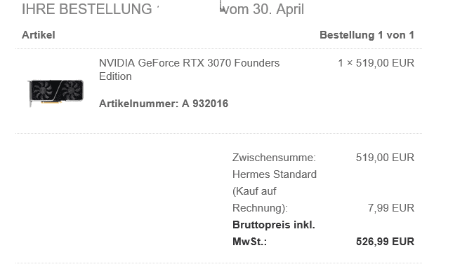
Task: Open the NVIDIA GeForce RTX 3070 Founders product name
Action: (x=189, y=63)
